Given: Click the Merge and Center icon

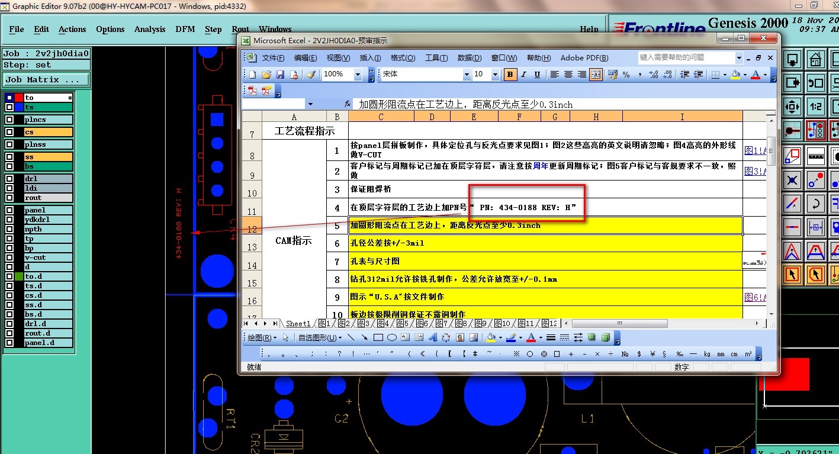Looking at the screenshot, I should click(596, 75).
